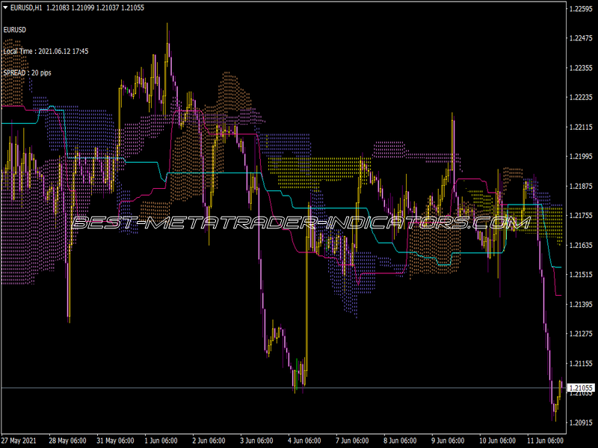Click the 1.21995 price scale label
The height and width of the screenshot is (448, 598).
pos(581,156)
